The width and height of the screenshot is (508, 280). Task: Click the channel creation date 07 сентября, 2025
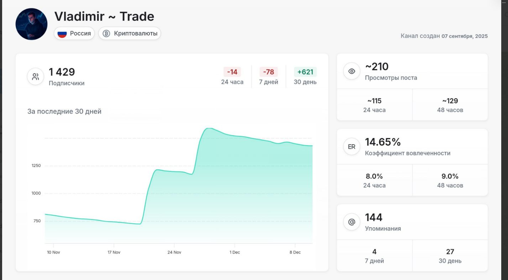point(464,36)
